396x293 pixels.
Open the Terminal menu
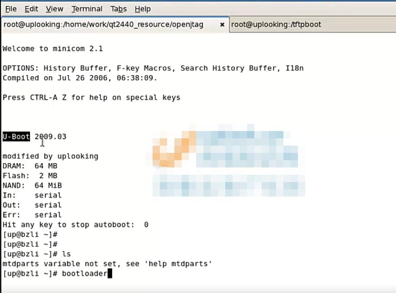[x=87, y=9]
